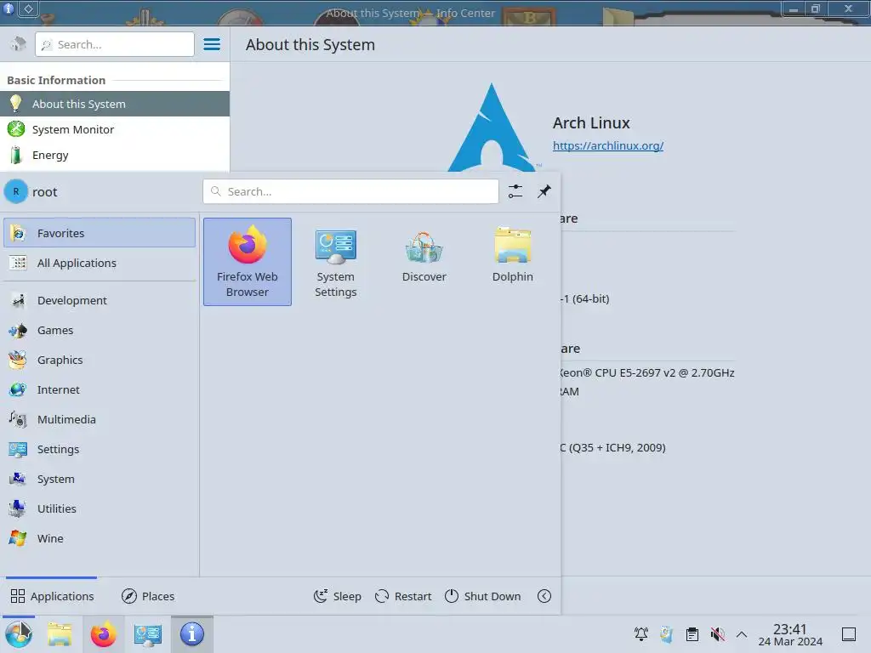Open Discover software center icon
The image size is (871, 653).
click(x=424, y=262)
